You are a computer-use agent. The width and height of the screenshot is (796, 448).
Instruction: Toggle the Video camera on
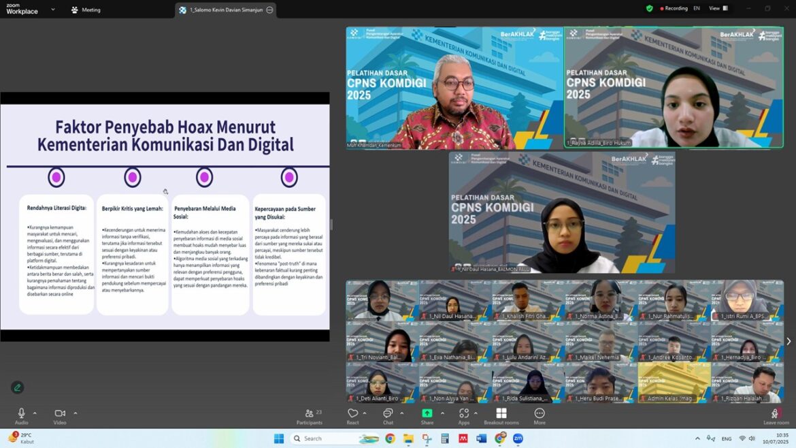coord(60,417)
